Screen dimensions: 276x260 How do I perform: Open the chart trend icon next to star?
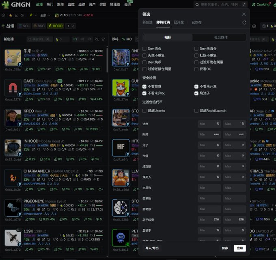tap(16, 15)
